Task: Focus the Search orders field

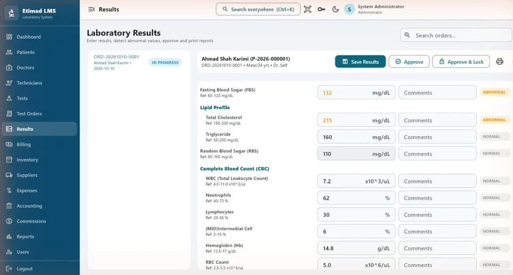Action: (456, 35)
